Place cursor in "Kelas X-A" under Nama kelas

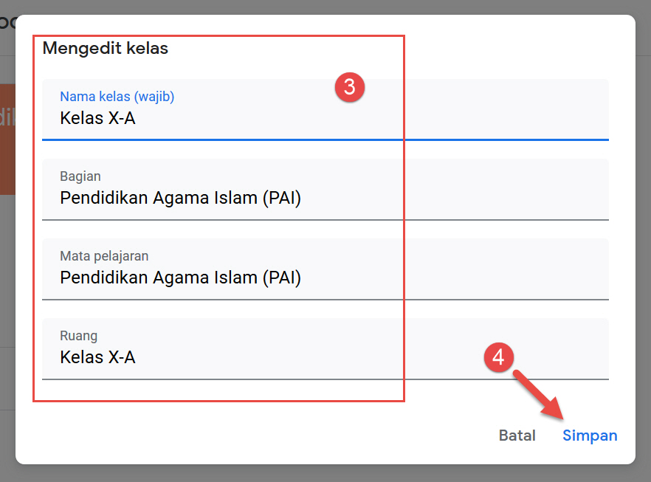(x=97, y=117)
